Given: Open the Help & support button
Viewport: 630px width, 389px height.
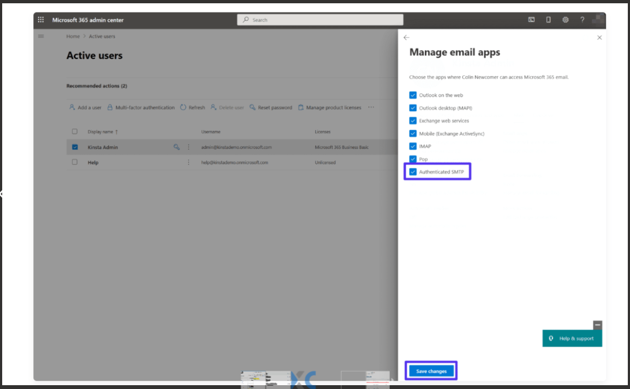Looking at the screenshot, I should (x=572, y=338).
